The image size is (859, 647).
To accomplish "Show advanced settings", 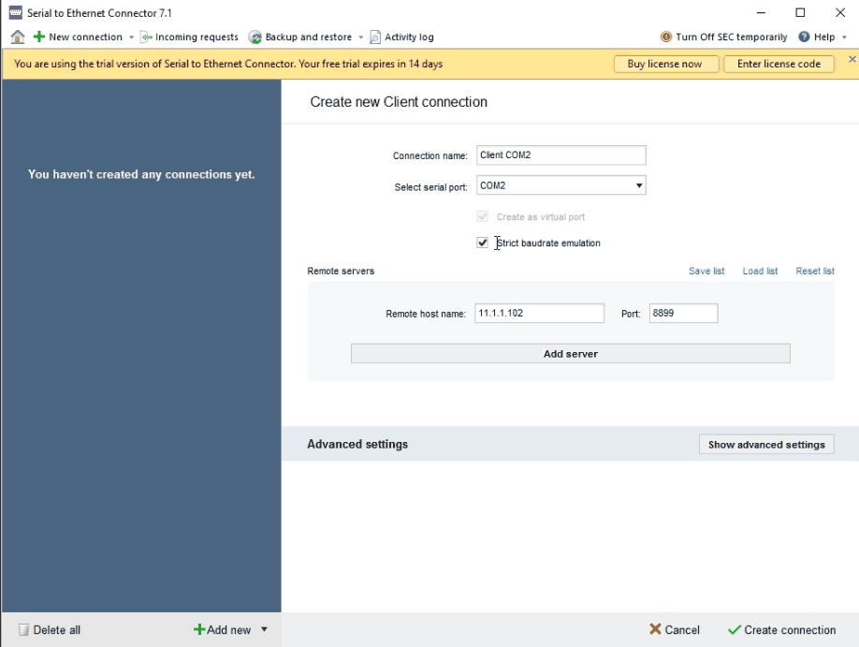I will 766,444.
